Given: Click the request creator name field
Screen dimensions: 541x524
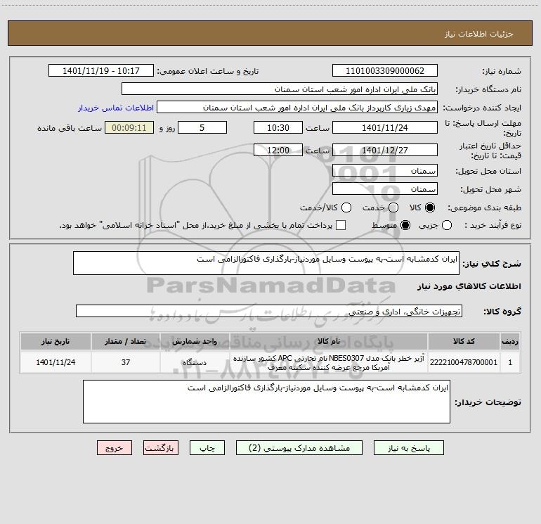Looking at the screenshot, I should pyautogui.click(x=297, y=108).
